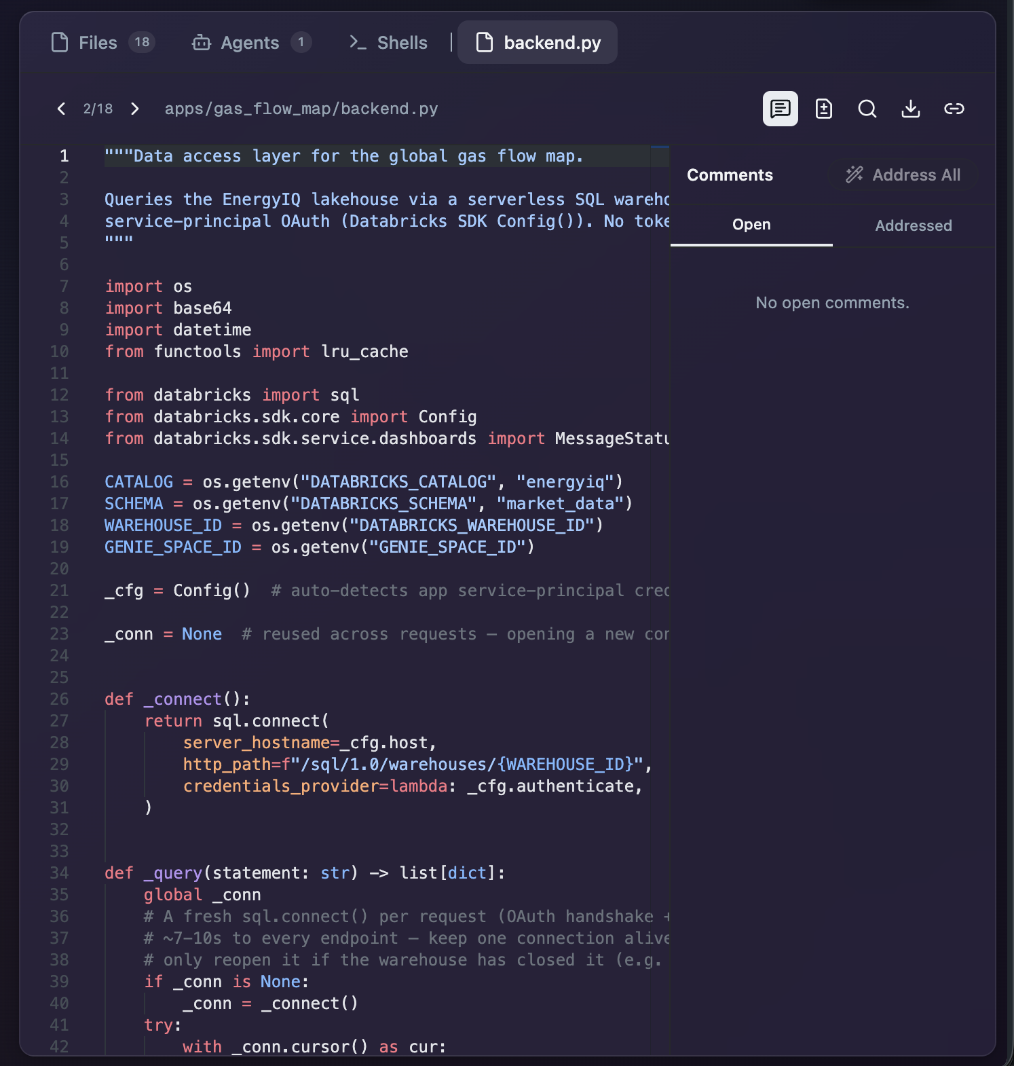Click the http_path warehouses line

point(417,765)
